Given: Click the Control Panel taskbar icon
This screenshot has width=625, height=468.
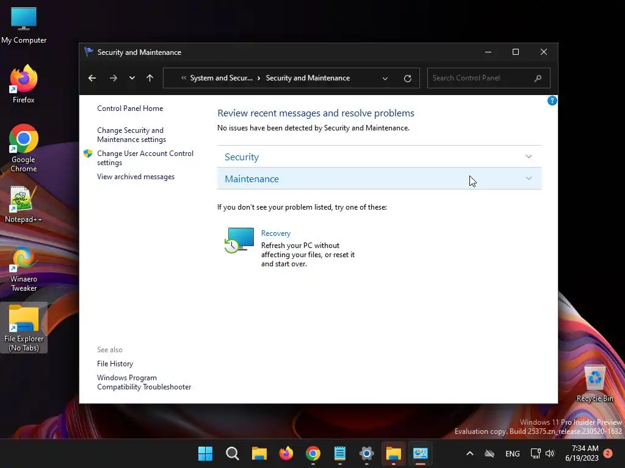Looking at the screenshot, I should click(x=421, y=453).
